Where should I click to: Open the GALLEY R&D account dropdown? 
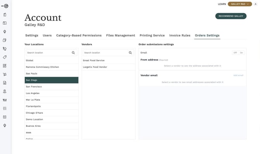[x=240, y=4]
